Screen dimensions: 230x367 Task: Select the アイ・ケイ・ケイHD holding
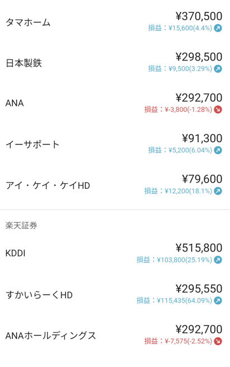tap(115, 185)
